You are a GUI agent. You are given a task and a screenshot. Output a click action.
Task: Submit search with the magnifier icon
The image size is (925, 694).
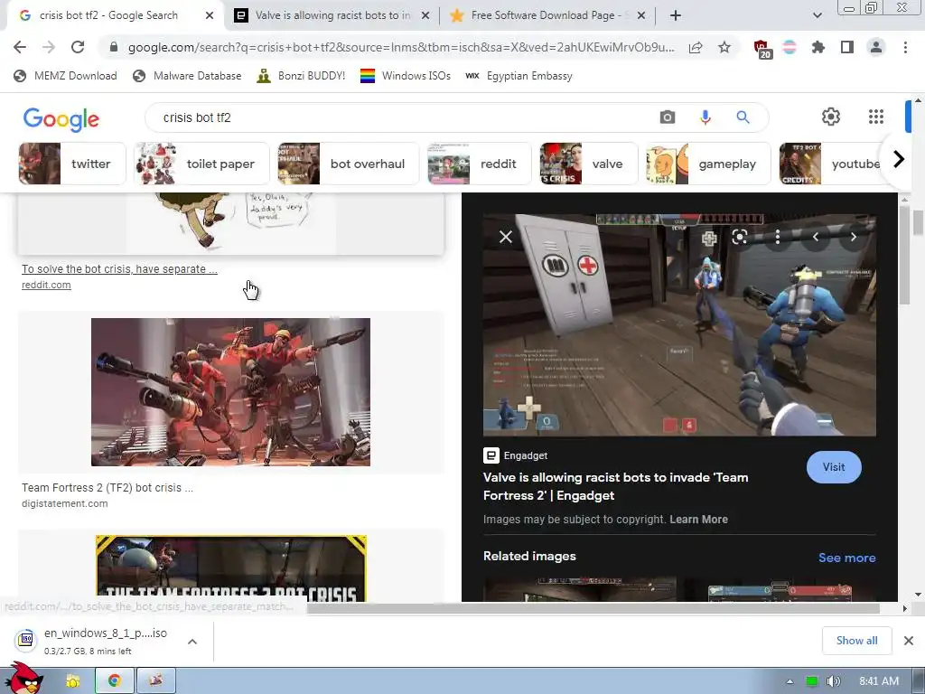[743, 117]
